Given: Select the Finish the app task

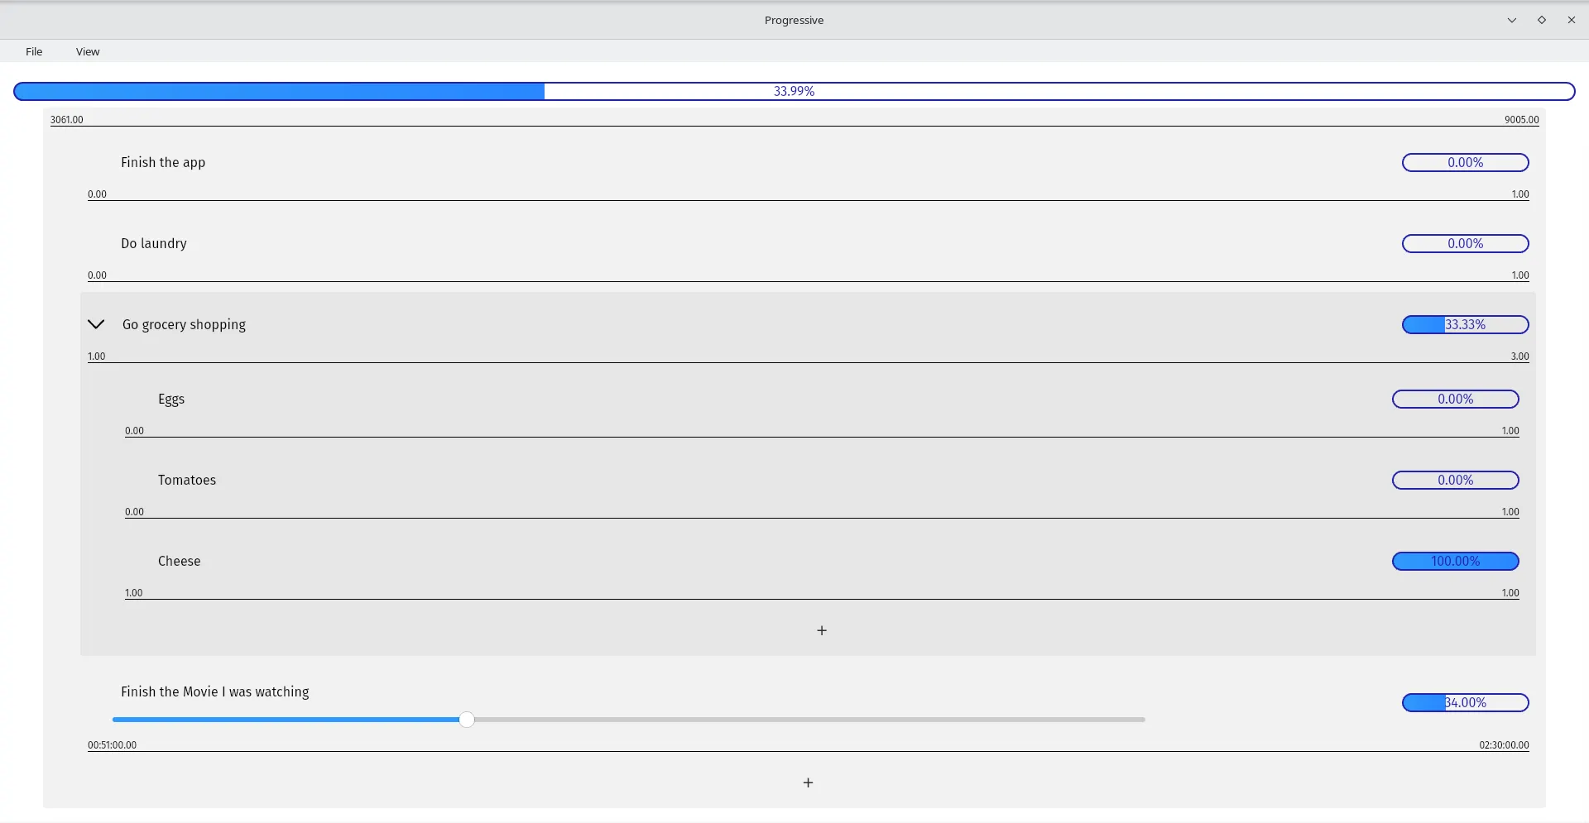Looking at the screenshot, I should [163, 162].
